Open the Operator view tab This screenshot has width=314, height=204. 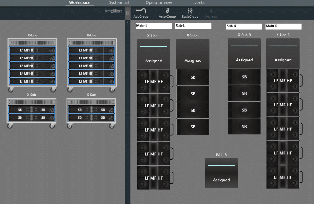pyautogui.click(x=159, y=3)
